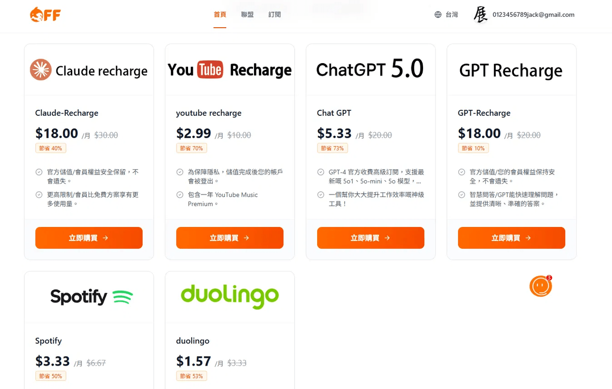Select the 台灣 region selector
Screen dimensions: 612x389
point(446,15)
